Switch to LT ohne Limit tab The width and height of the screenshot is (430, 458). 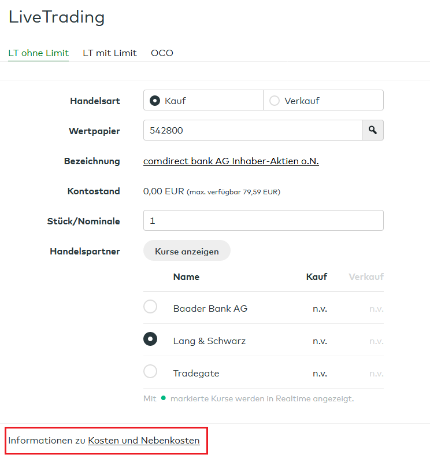[x=39, y=53]
